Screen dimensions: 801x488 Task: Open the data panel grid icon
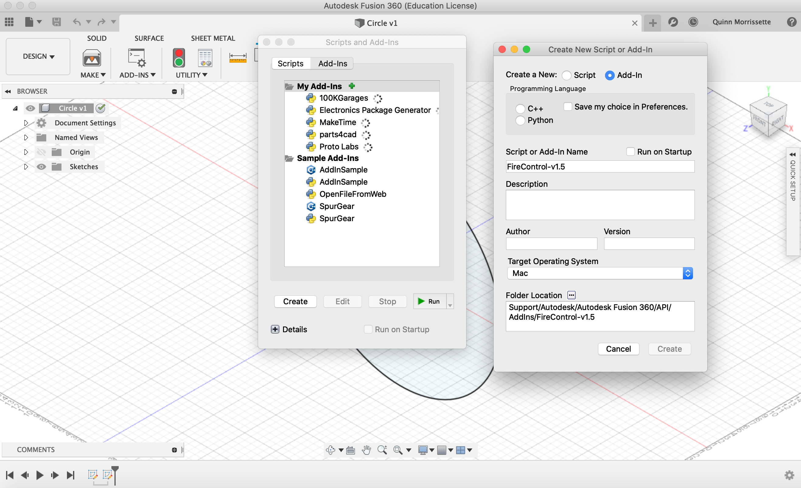tap(9, 22)
